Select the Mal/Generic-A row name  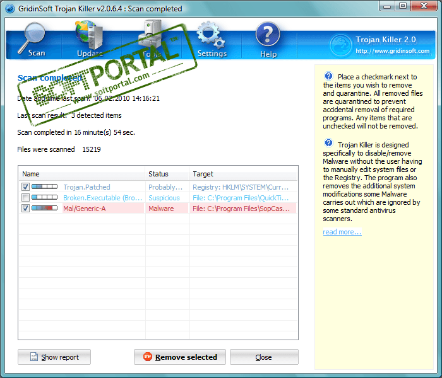[85, 209]
